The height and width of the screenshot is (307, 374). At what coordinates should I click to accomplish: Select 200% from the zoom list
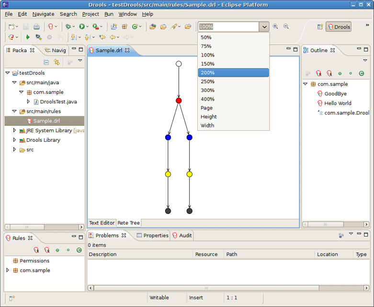[x=233, y=73]
